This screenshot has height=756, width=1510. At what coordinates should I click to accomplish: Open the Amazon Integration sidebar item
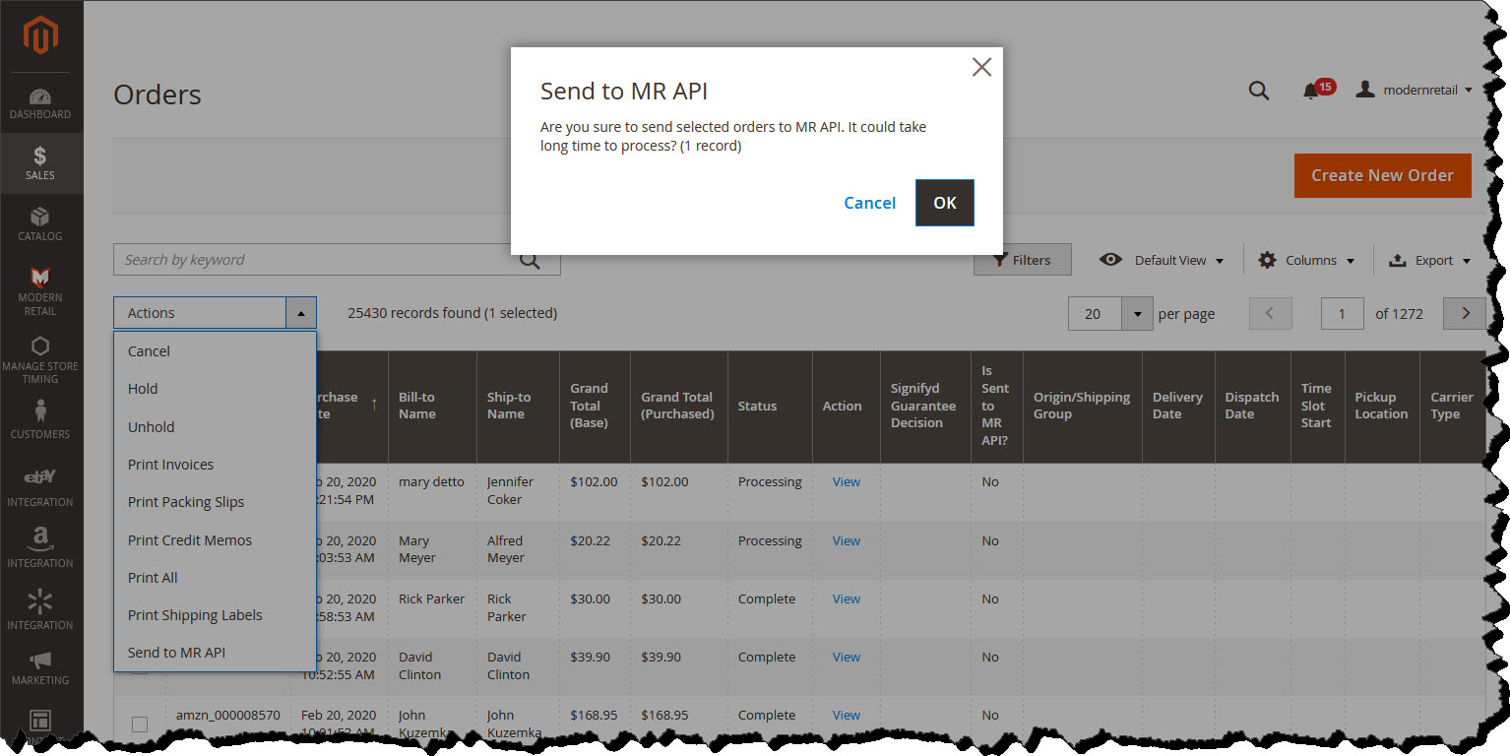click(x=40, y=548)
